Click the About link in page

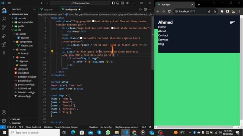click(x=162, y=31)
